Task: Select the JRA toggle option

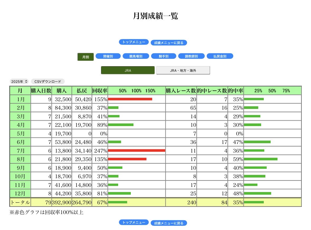Action: coord(128,70)
